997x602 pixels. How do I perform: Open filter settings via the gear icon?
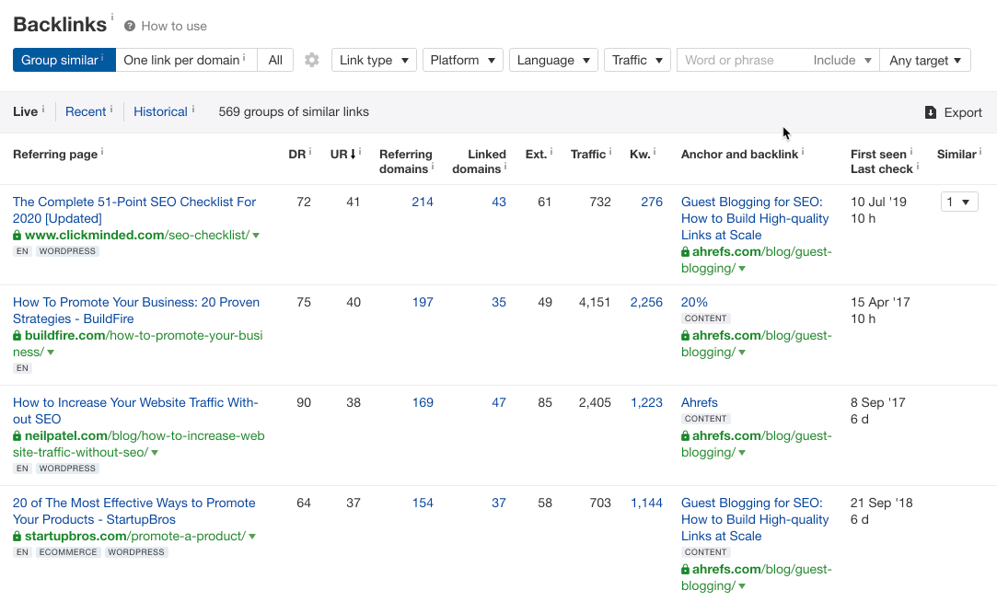click(311, 60)
